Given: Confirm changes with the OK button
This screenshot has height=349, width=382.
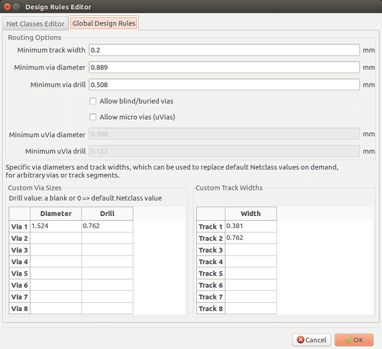Looking at the screenshot, I should pyautogui.click(x=354, y=340).
